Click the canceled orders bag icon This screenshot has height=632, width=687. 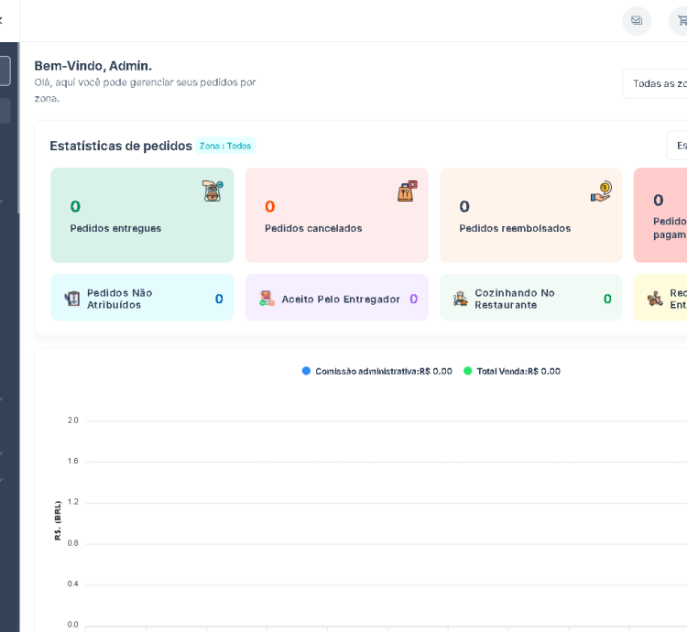point(407,191)
